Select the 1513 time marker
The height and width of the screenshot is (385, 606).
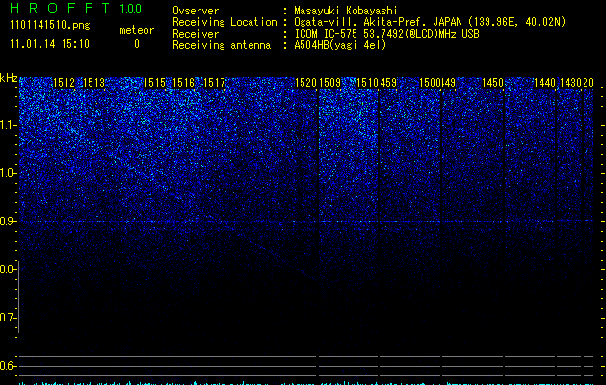click(93, 83)
